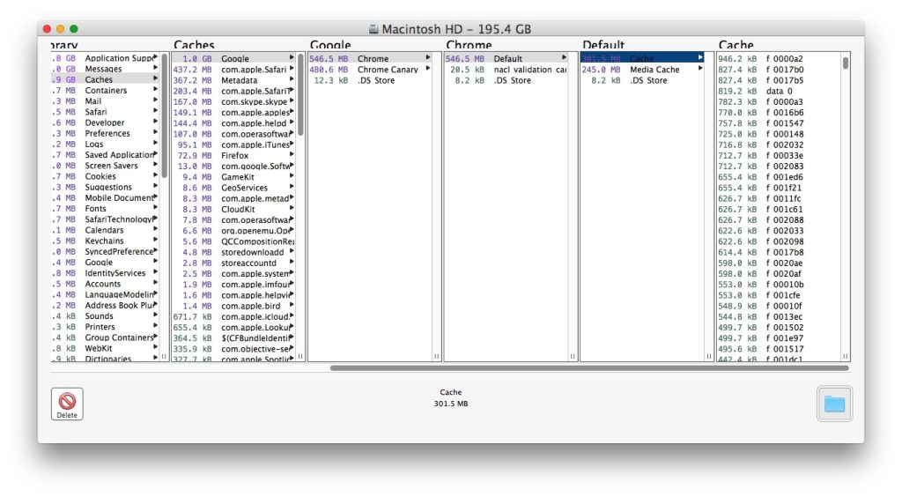Image resolution: width=902 pixels, height=497 pixels.
Task: Select the Default row in Chrome column
Action: pyautogui.click(x=506, y=58)
